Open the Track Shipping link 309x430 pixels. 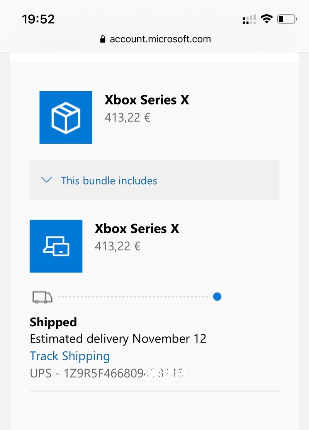(x=70, y=356)
